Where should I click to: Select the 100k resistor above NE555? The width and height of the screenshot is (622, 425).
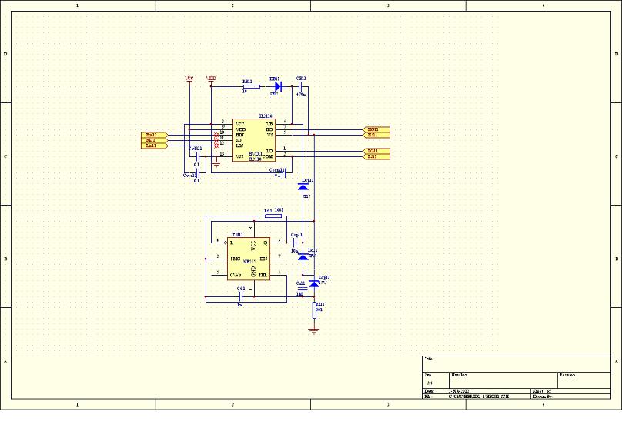click(273, 217)
